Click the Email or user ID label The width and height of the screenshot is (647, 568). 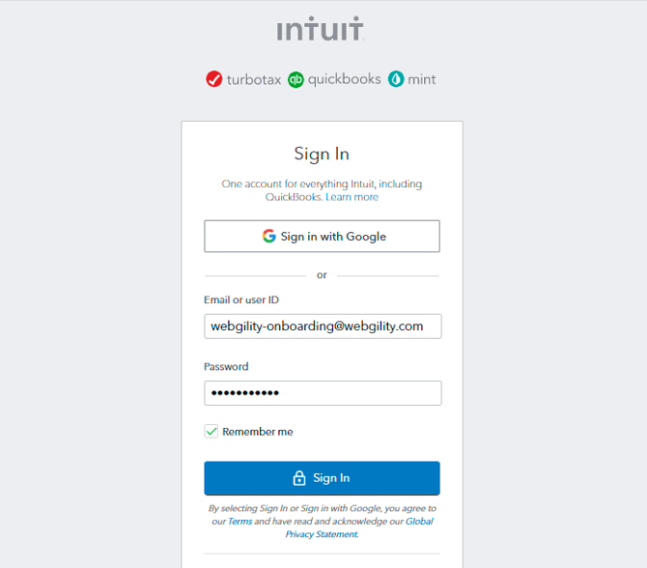click(241, 300)
